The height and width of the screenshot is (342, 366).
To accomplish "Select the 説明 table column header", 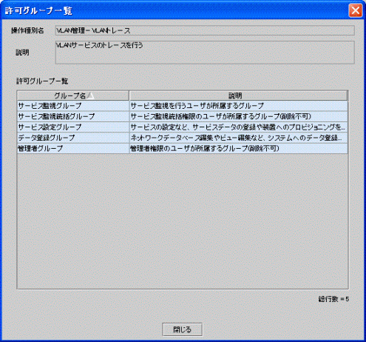I will [x=238, y=95].
